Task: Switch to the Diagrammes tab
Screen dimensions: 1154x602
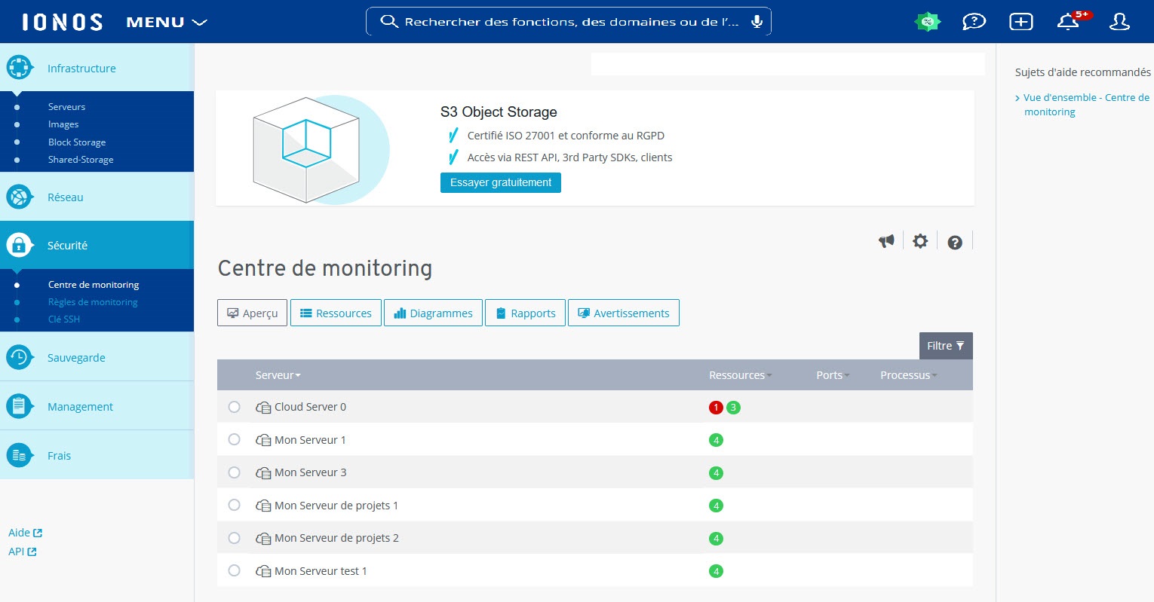Action: (x=433, y=313)
